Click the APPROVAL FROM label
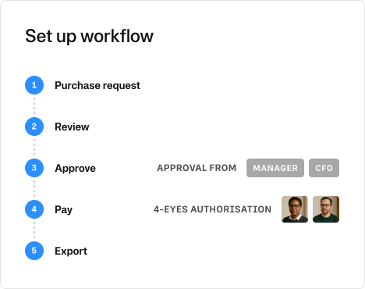This screenshot has width=365, height=289. coord(197,168)
